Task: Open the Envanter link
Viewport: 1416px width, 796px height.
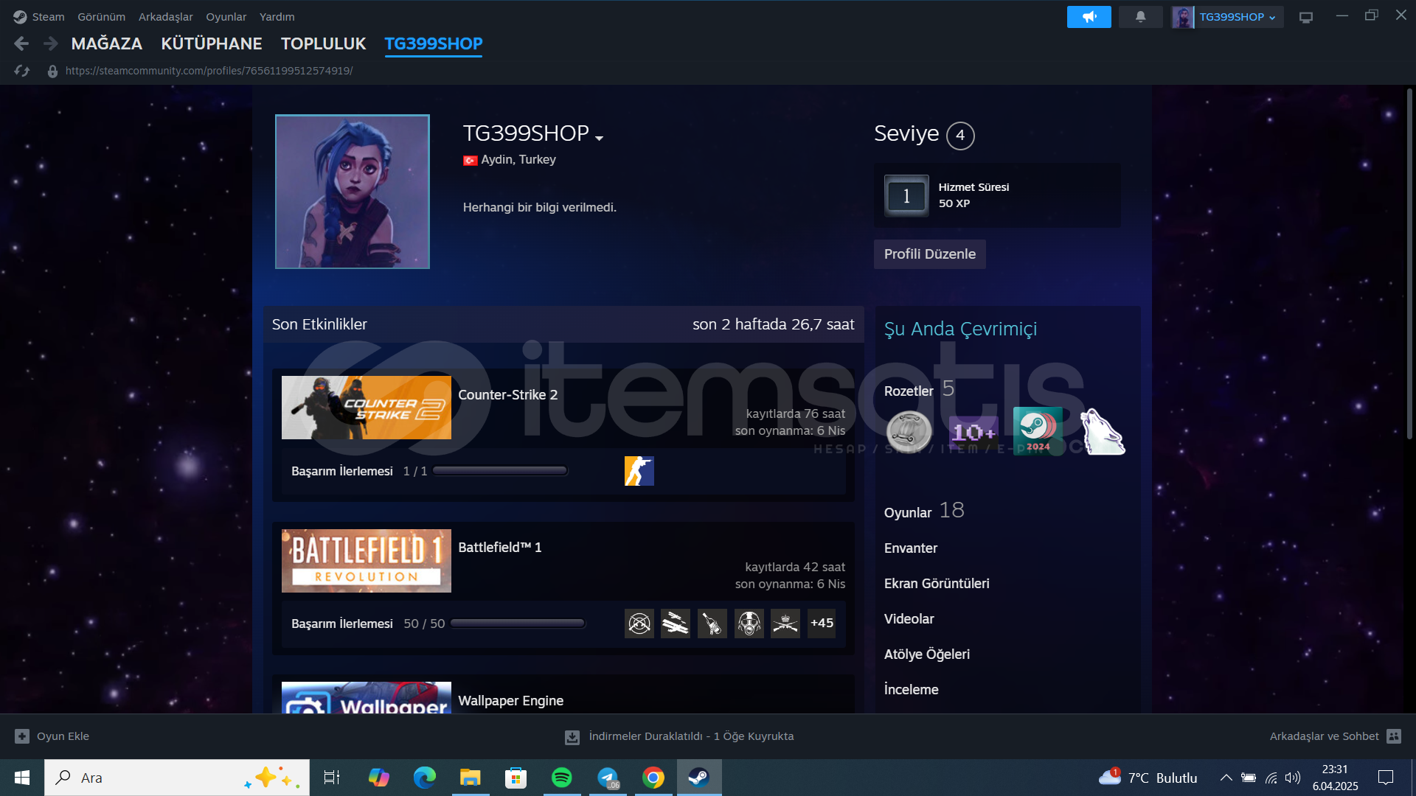Action: coord(911,548)
